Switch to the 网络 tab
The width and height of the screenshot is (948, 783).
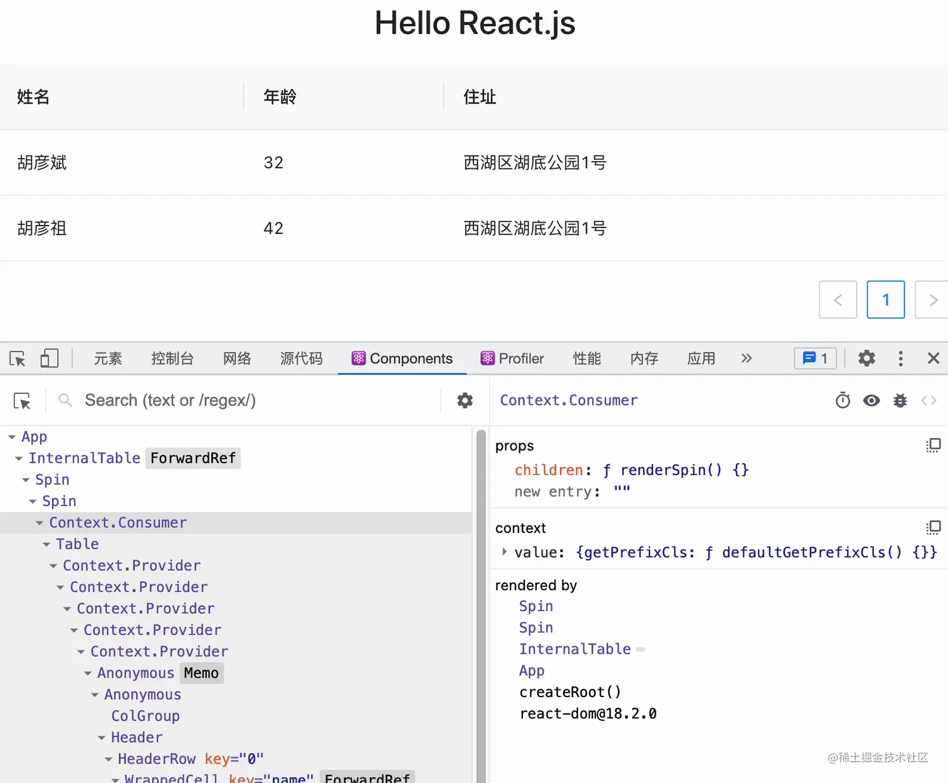(237, 359)
